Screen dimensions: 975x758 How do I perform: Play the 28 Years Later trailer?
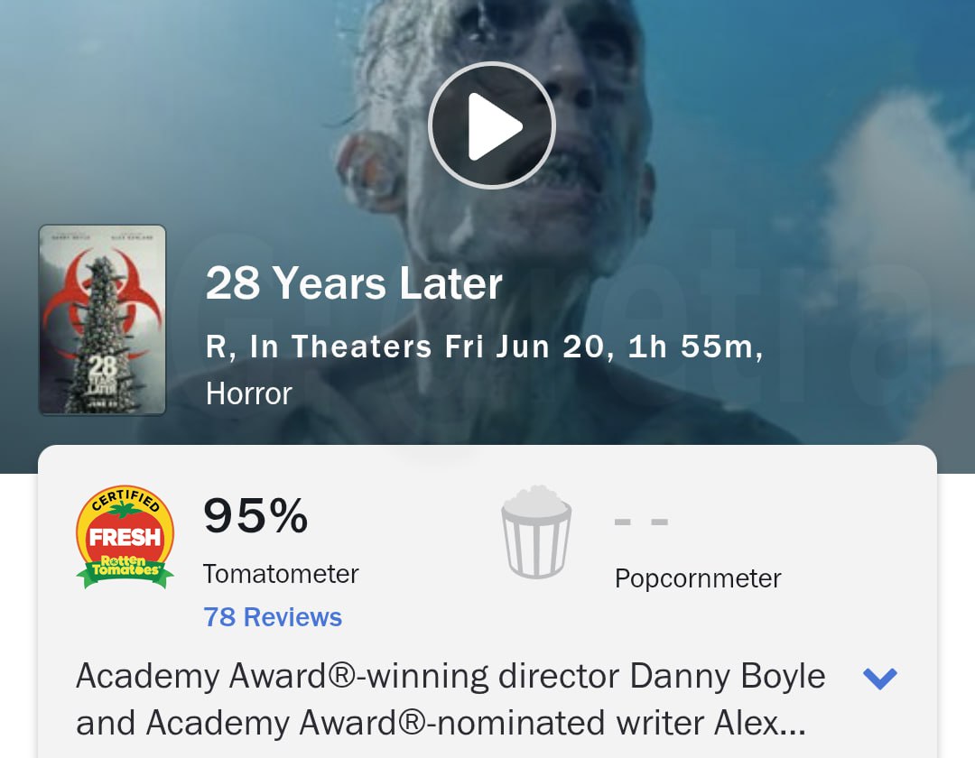tap(491, 125)
